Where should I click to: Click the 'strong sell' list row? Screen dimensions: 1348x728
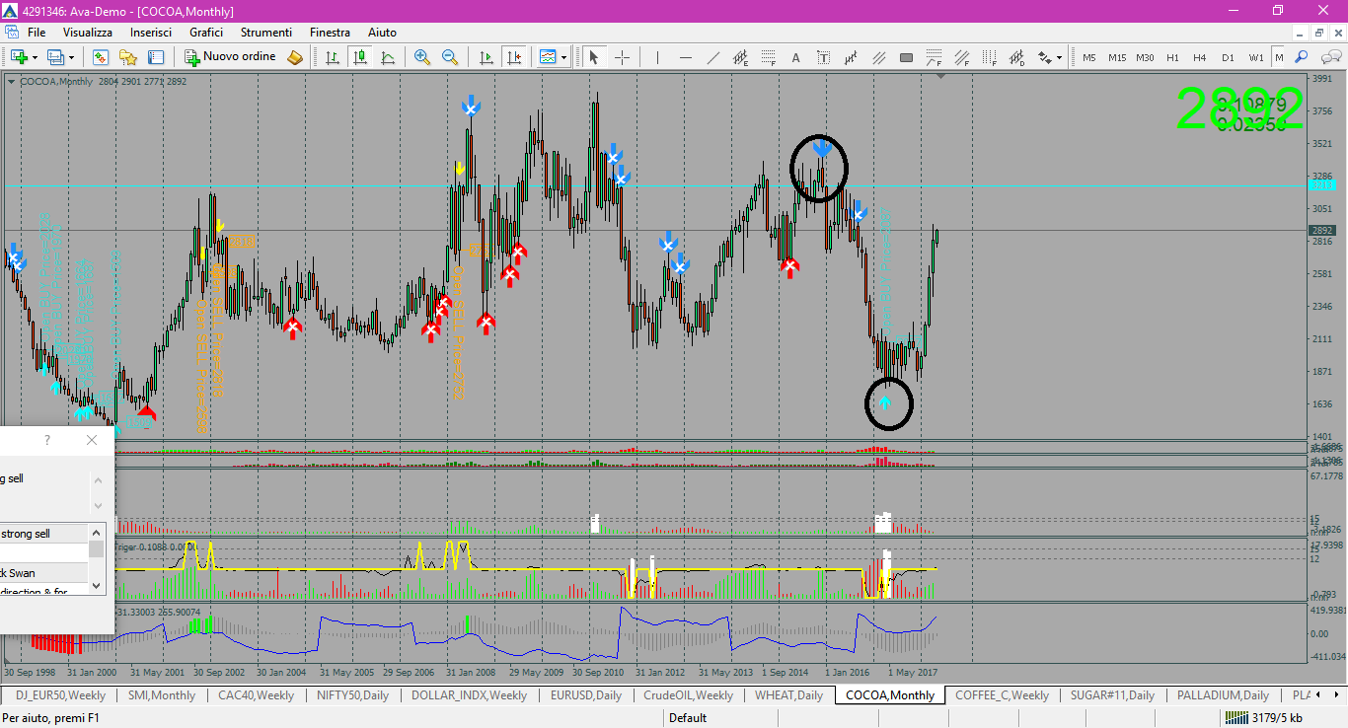point(44,534)
